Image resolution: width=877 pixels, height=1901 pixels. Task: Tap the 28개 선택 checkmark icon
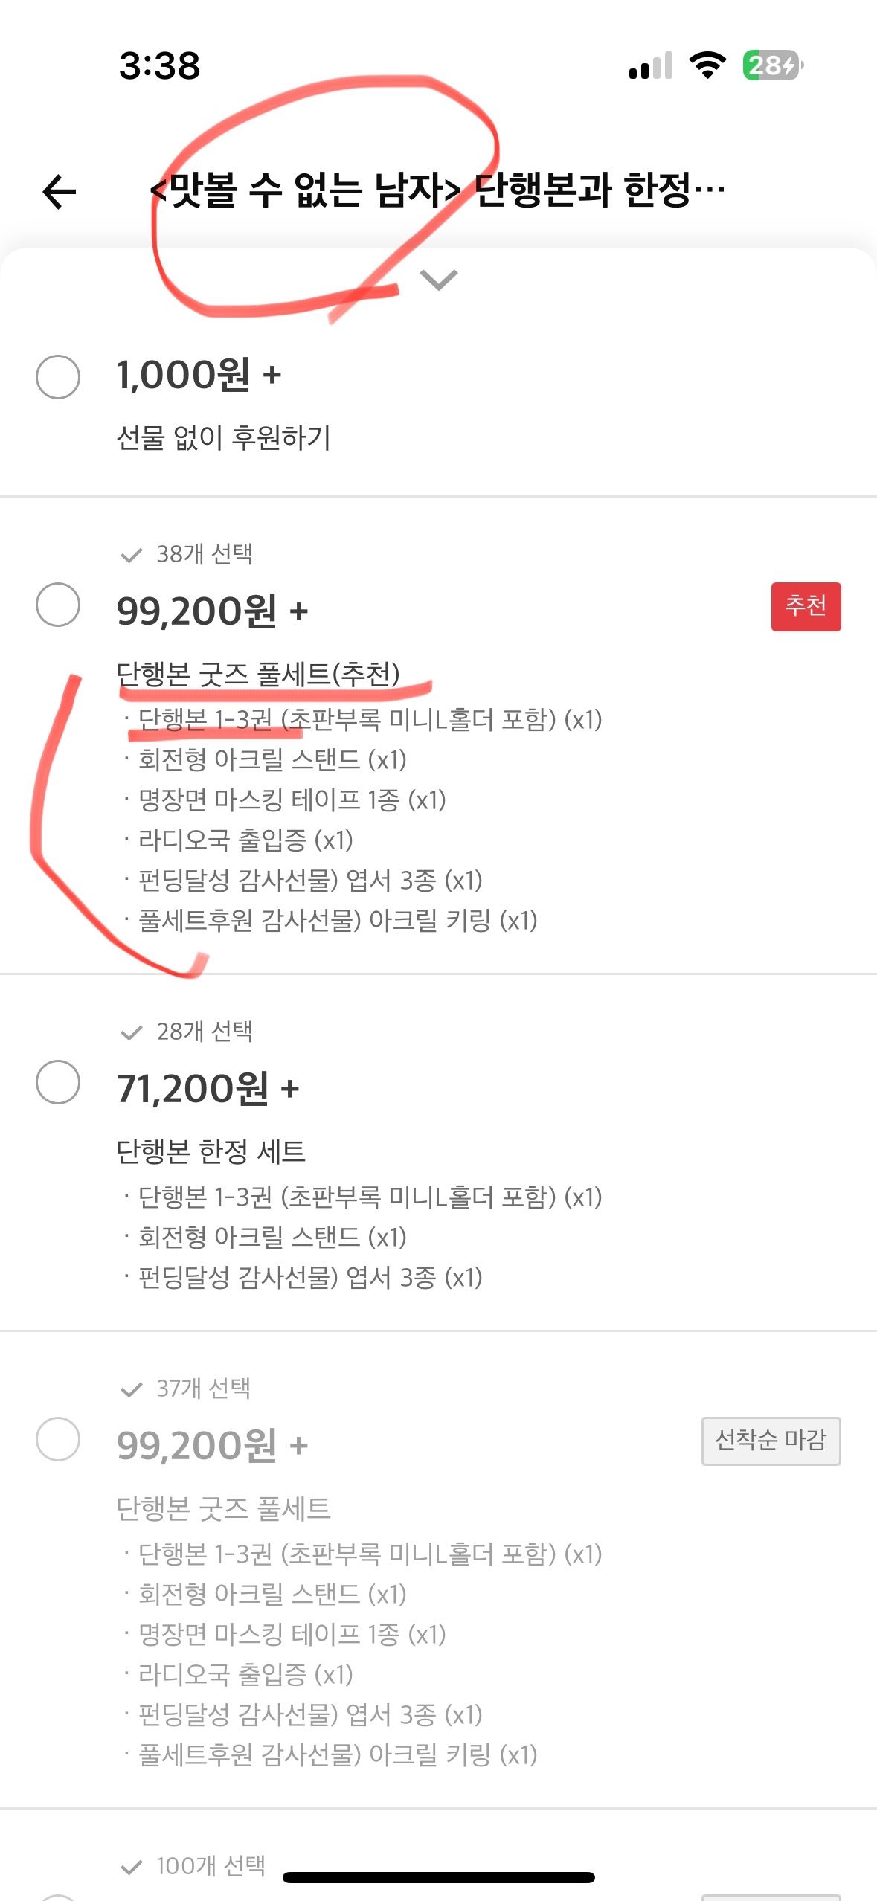point(131,1032)
